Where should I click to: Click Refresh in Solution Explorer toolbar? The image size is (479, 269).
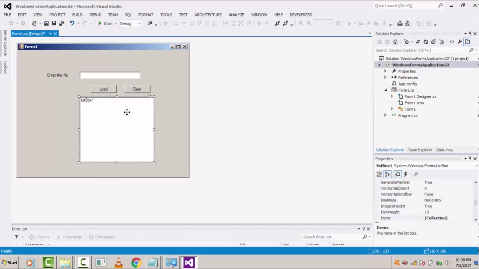(x=425, y=42)
